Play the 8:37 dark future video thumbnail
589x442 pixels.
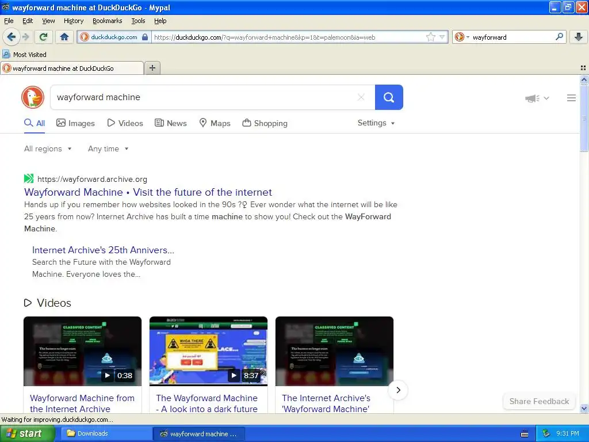(x=208, y=351)
